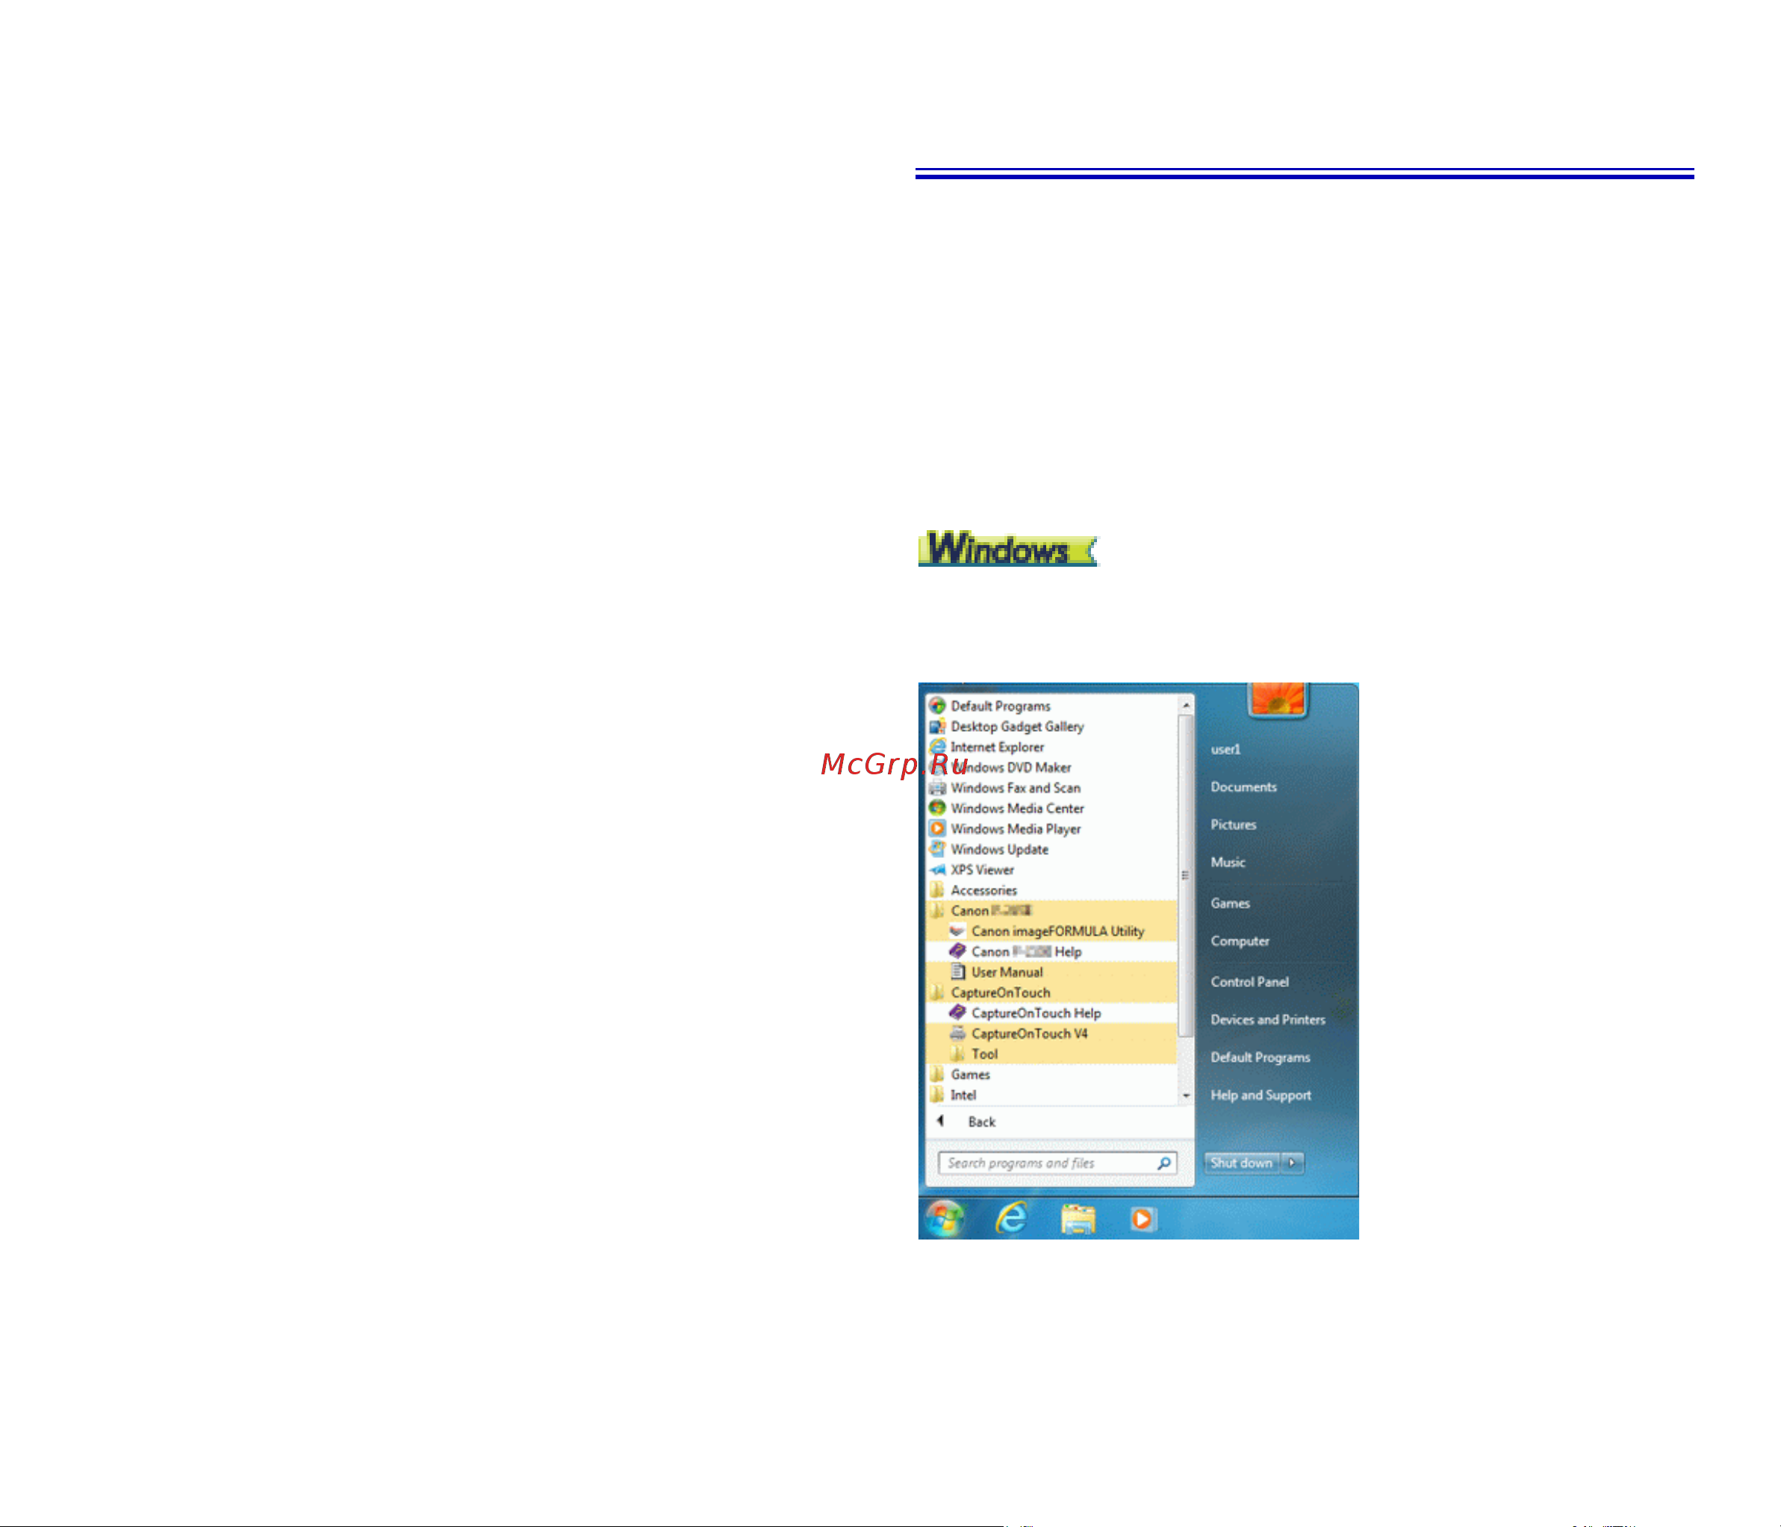Open Help and Support

point(1260,1095)
